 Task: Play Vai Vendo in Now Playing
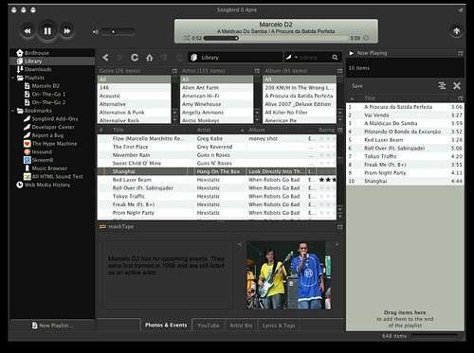[x=405, y=115]
